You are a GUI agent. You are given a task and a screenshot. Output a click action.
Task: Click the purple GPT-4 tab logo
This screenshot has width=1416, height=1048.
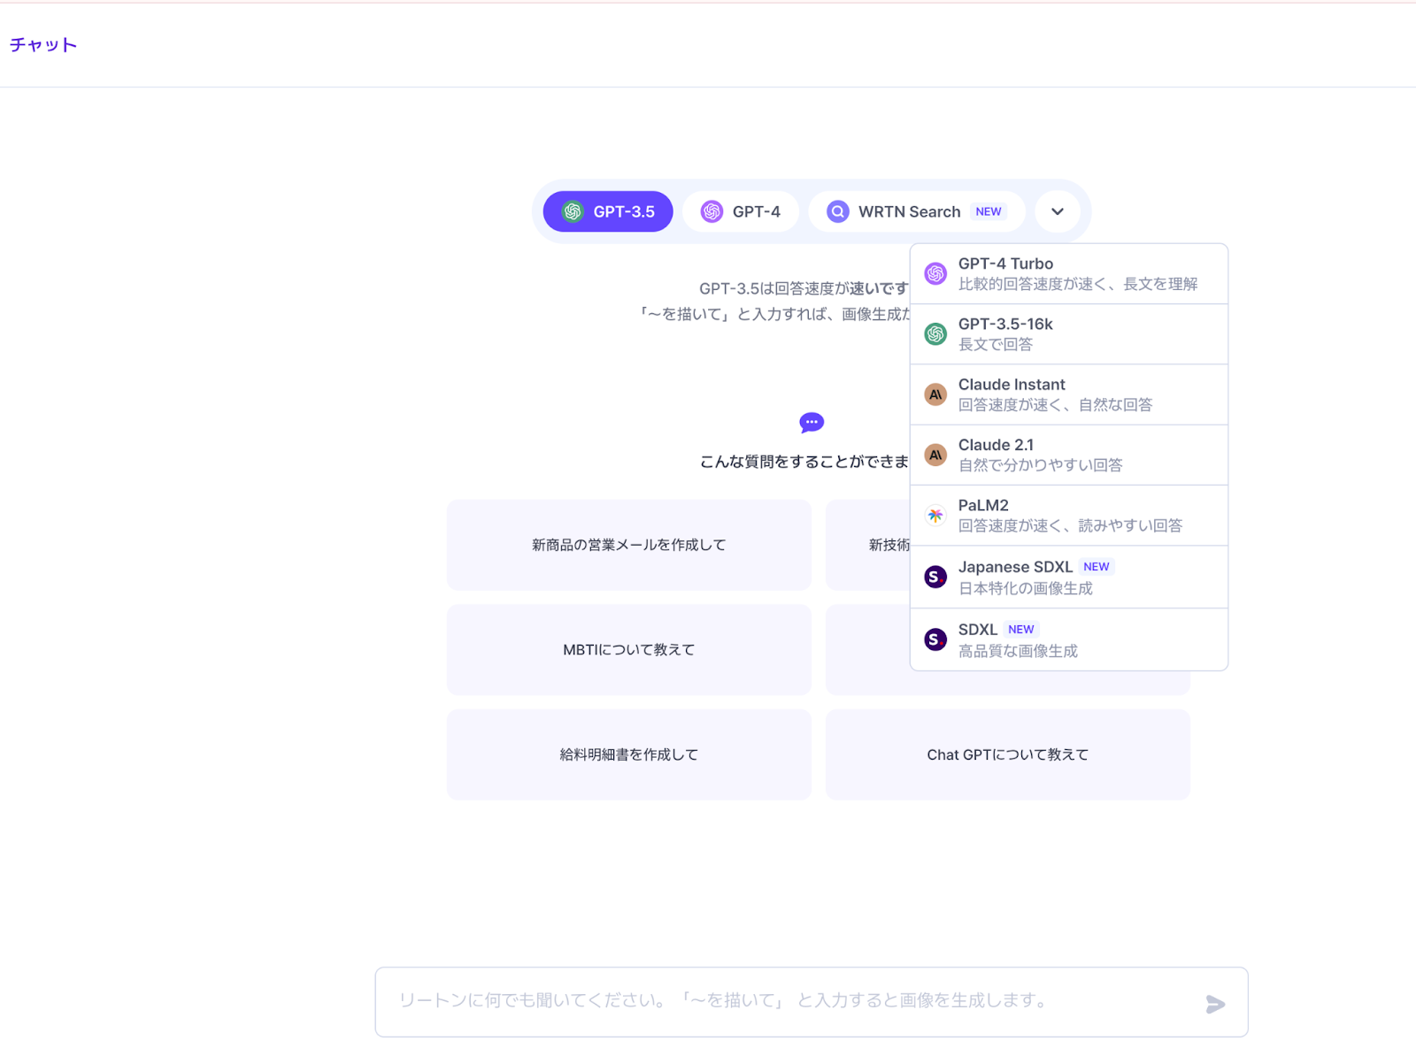coord(712,211)
